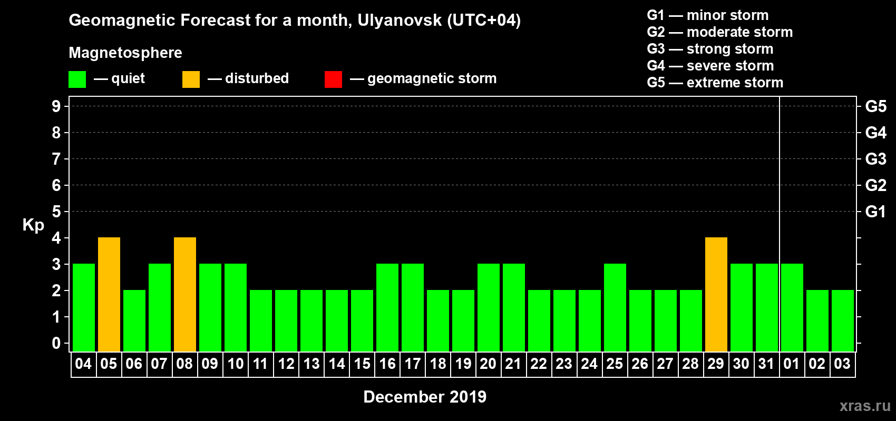Click the Kp value 5 on the axis
This screenshot has width=896, height=421.
pos(56,212)
